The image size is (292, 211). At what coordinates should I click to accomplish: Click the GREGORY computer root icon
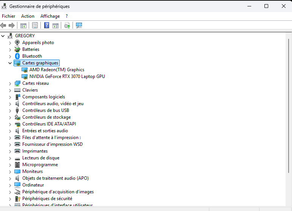click(10, 36)
